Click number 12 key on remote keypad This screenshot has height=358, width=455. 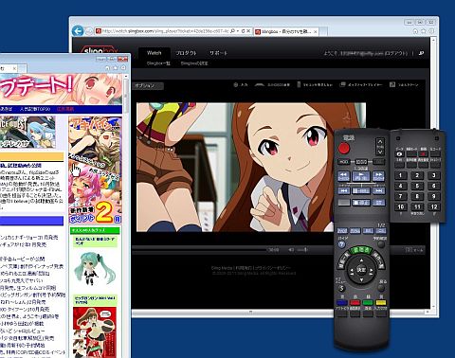(434, 207)
